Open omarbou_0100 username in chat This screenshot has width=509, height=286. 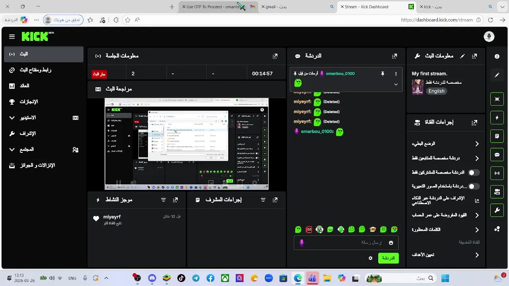click(317, 131)
